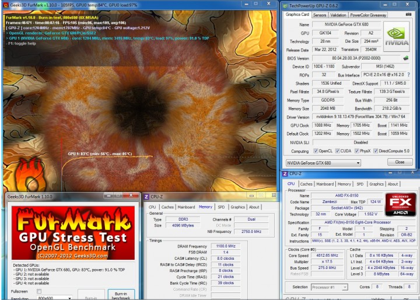Click the GPU Clock 1088 MHz value
The height and width of the screenshot is (300, 420).
click(x=323, y=125)
